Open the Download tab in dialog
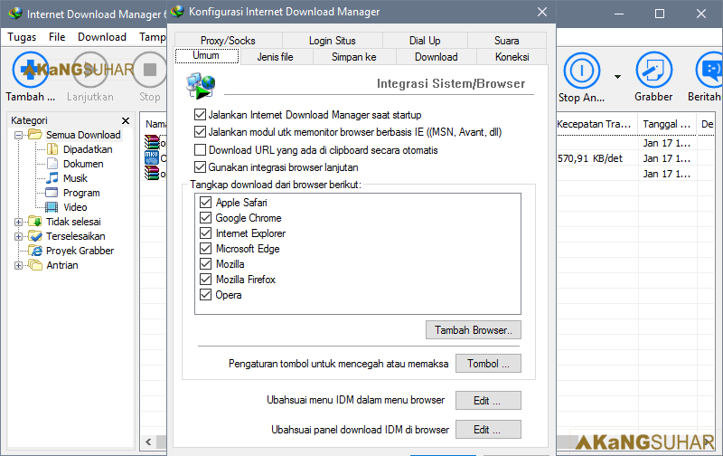 (x=437, y=57)
